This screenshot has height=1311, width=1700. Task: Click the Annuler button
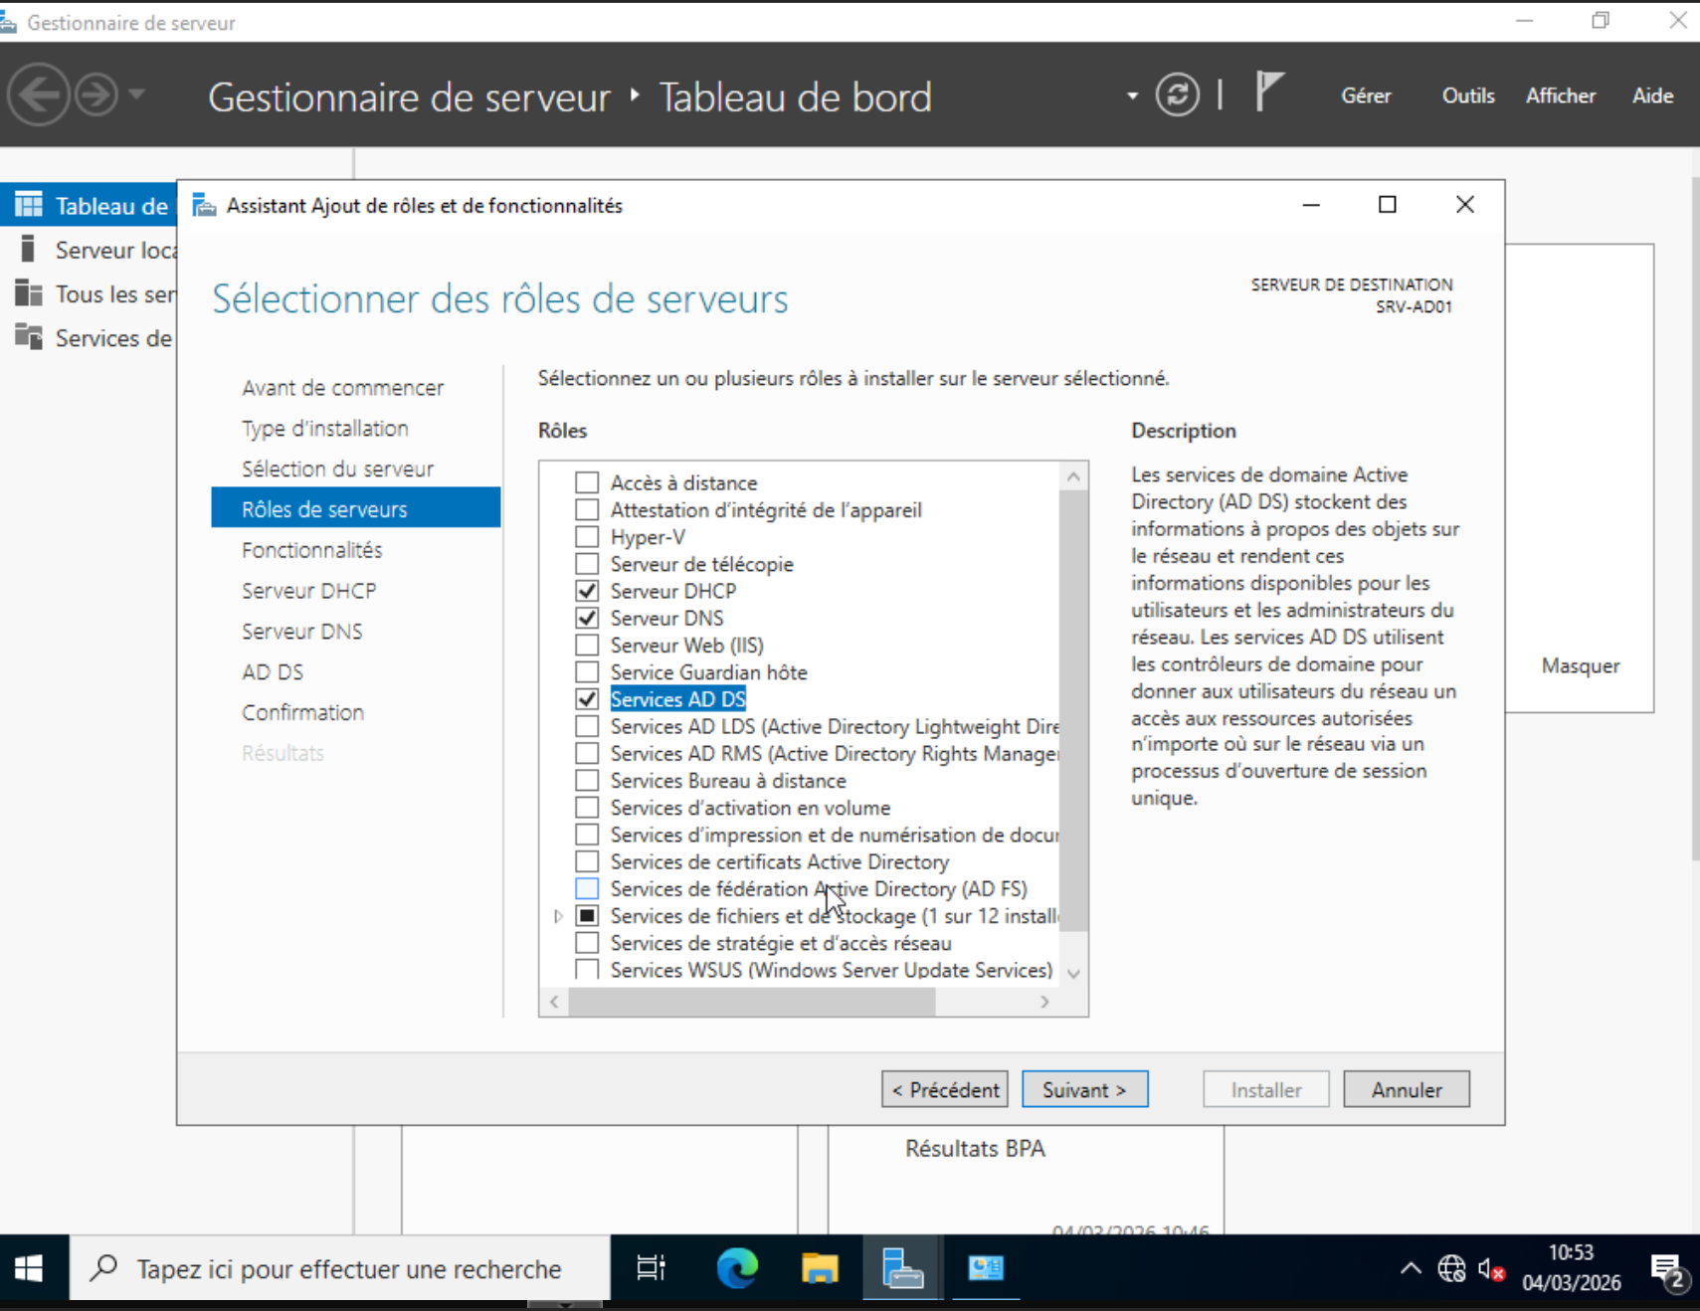point(1406,1089)
